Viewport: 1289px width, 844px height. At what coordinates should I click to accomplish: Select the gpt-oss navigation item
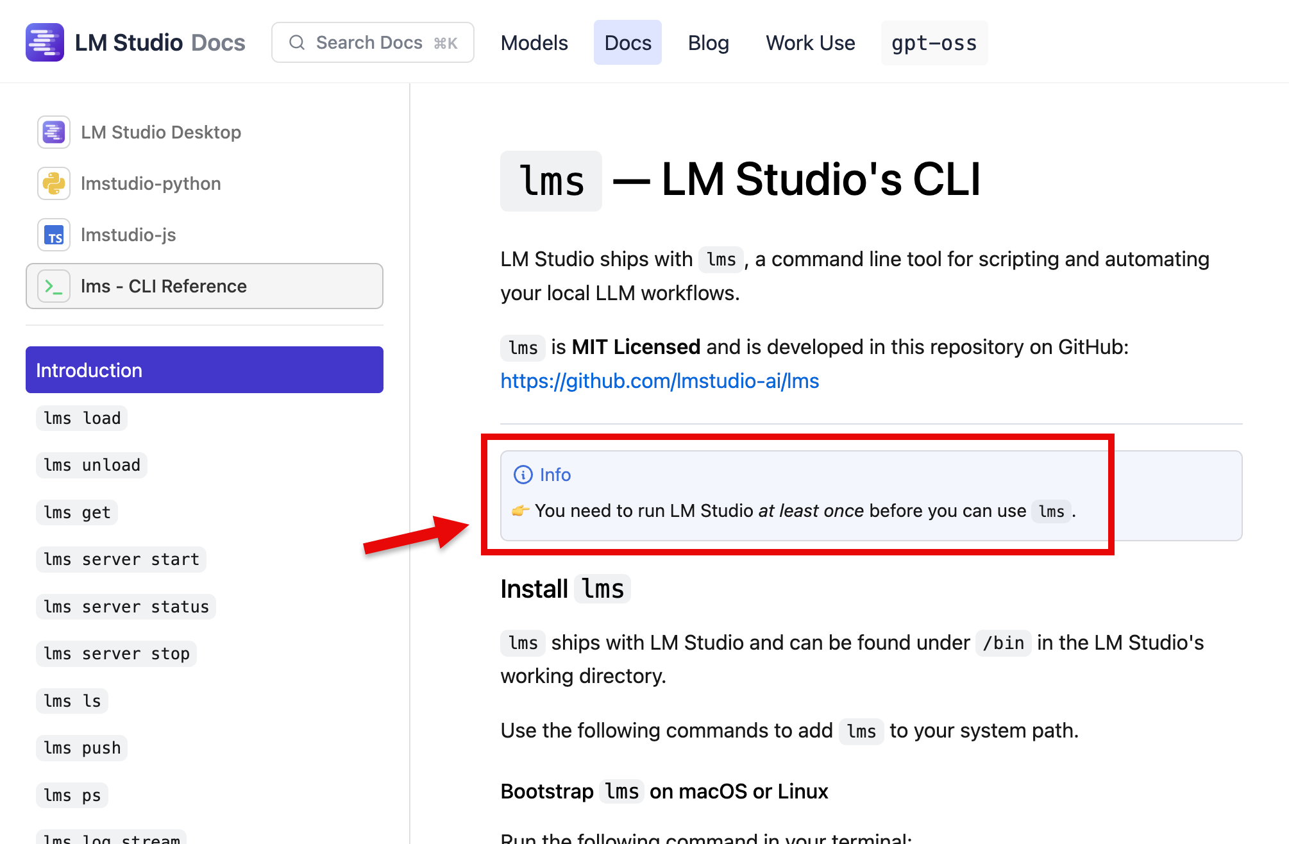[934, 42]
